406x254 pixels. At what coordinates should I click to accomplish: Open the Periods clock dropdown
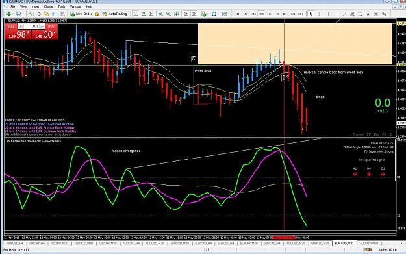(x=215, y=14)
